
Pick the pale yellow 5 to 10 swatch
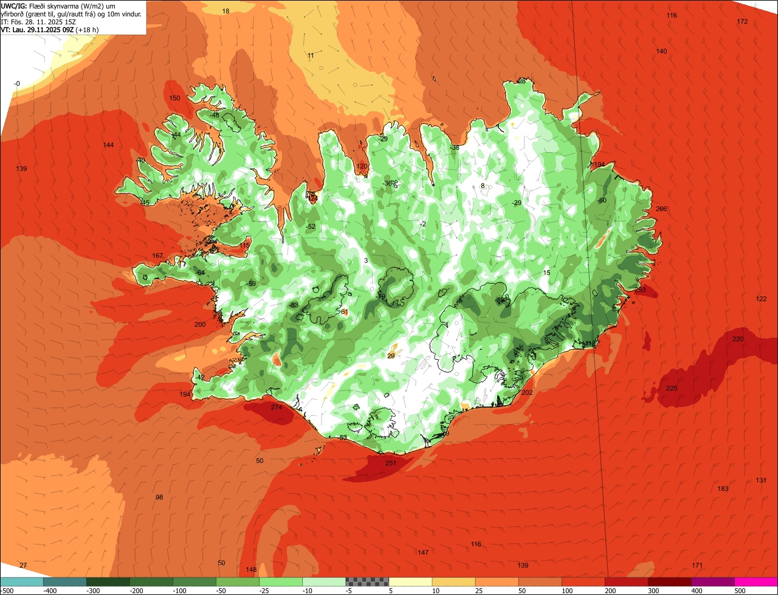point(410,581)
